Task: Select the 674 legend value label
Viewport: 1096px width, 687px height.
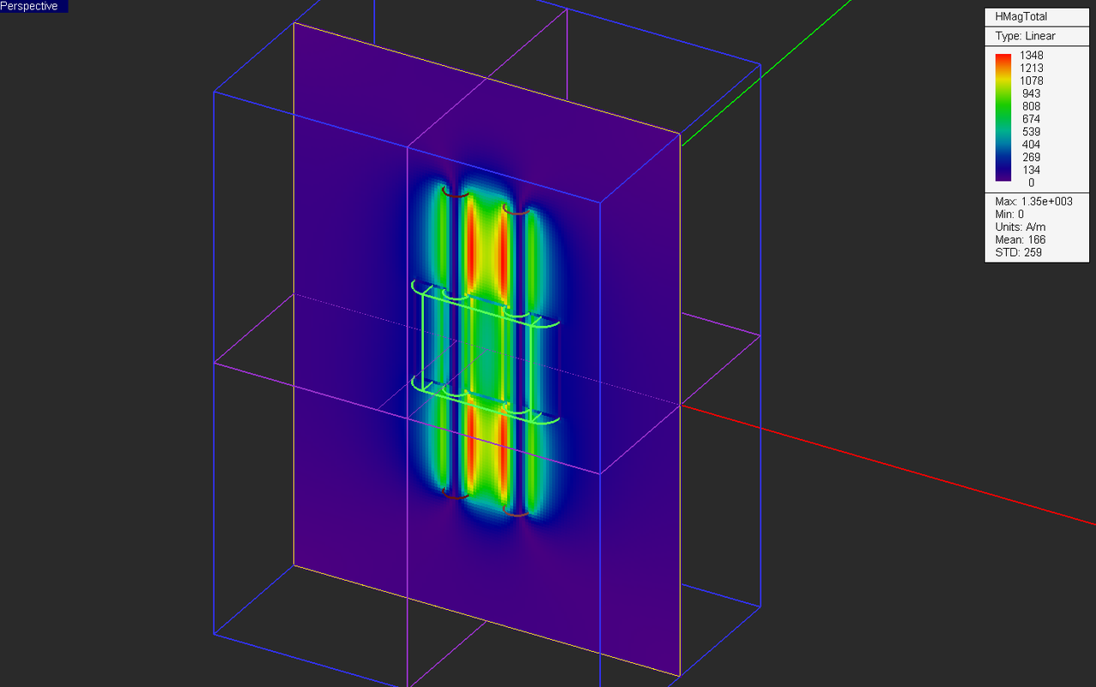Action: (1031, 119)
